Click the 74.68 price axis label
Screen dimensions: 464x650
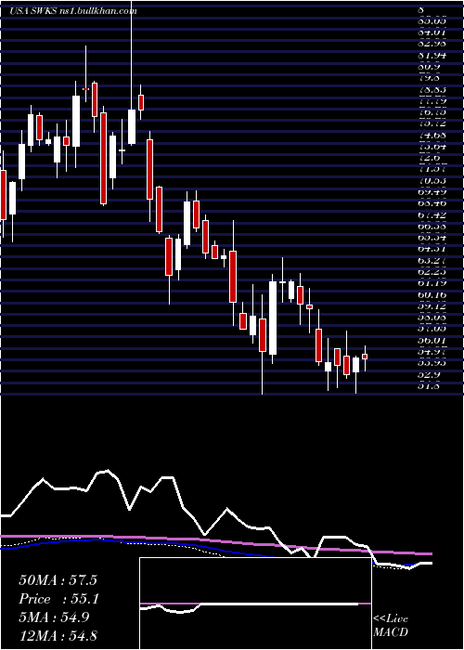pyautogui.click(x=432, y=135)
